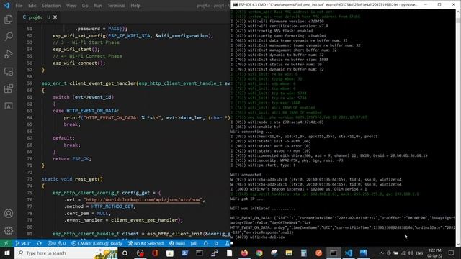Open the Run menu
The image size is (461, 259).
(x=98, y=6)
